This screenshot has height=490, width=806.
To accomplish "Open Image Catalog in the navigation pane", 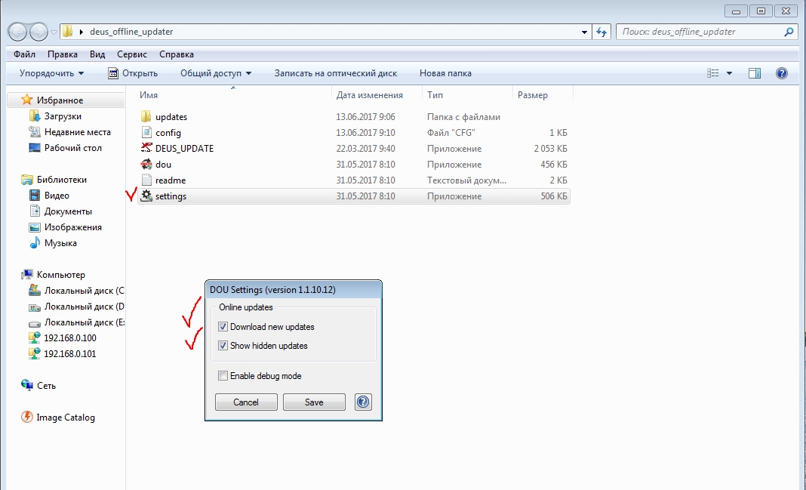I will point(65,418).
